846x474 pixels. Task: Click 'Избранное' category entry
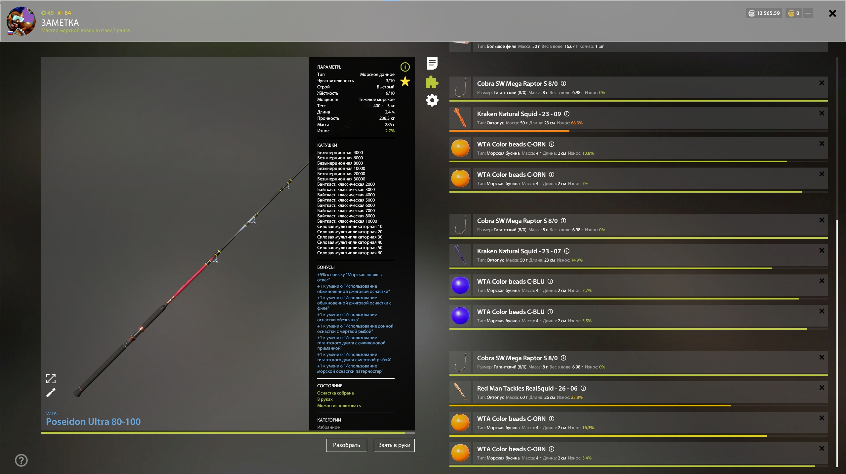pyautogui.click(x=328, y=427)
